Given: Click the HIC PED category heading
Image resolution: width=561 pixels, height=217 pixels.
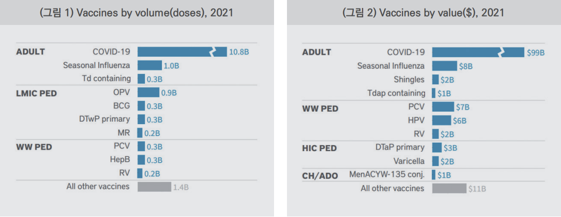Looking at the screenshot, I should point(319,148).
